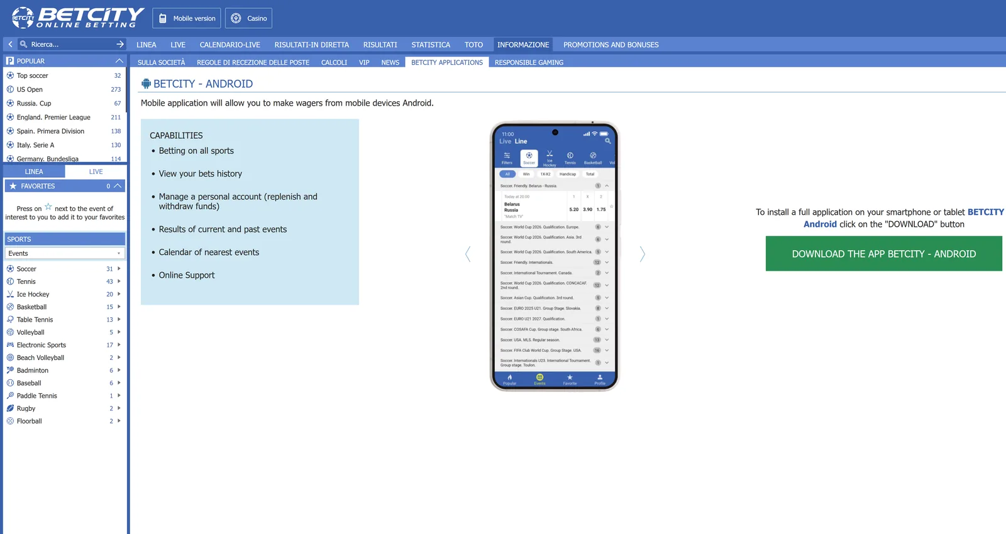Submit search with the right arrow icon
This screenshot has width=1006, height=534.
pos(120,45)
